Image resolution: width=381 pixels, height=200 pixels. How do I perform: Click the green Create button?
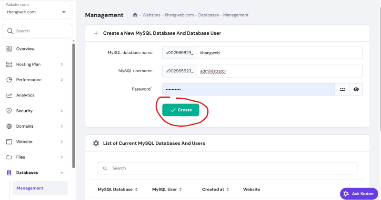181,110
